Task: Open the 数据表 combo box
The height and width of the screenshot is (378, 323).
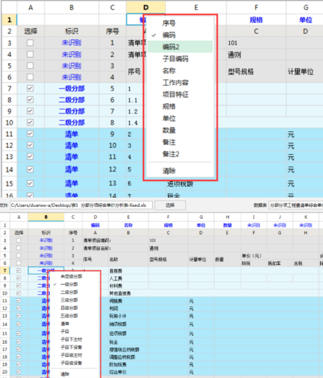Action: [x=296, y=205]
